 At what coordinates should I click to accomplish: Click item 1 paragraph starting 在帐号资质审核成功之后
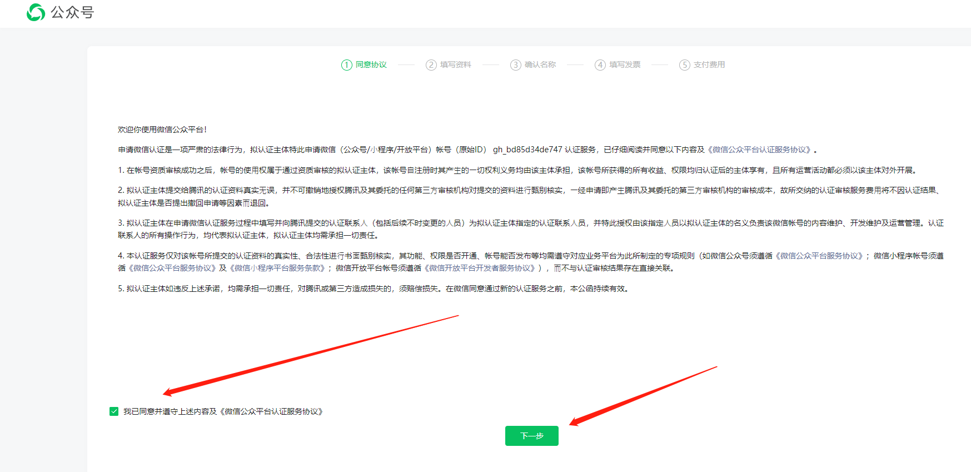click(x=519, y=170)
